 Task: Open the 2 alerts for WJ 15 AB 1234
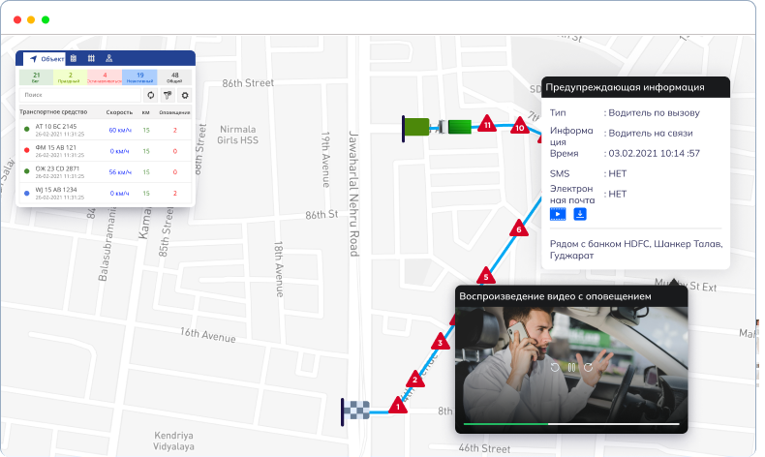click(174, 193)
